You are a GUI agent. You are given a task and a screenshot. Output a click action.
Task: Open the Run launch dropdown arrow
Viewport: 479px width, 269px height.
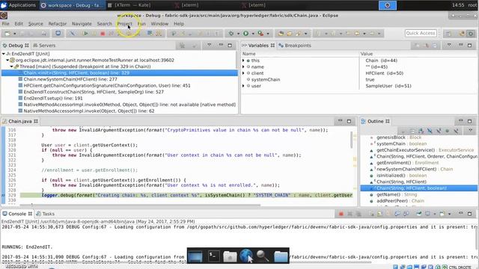point(253,34)
